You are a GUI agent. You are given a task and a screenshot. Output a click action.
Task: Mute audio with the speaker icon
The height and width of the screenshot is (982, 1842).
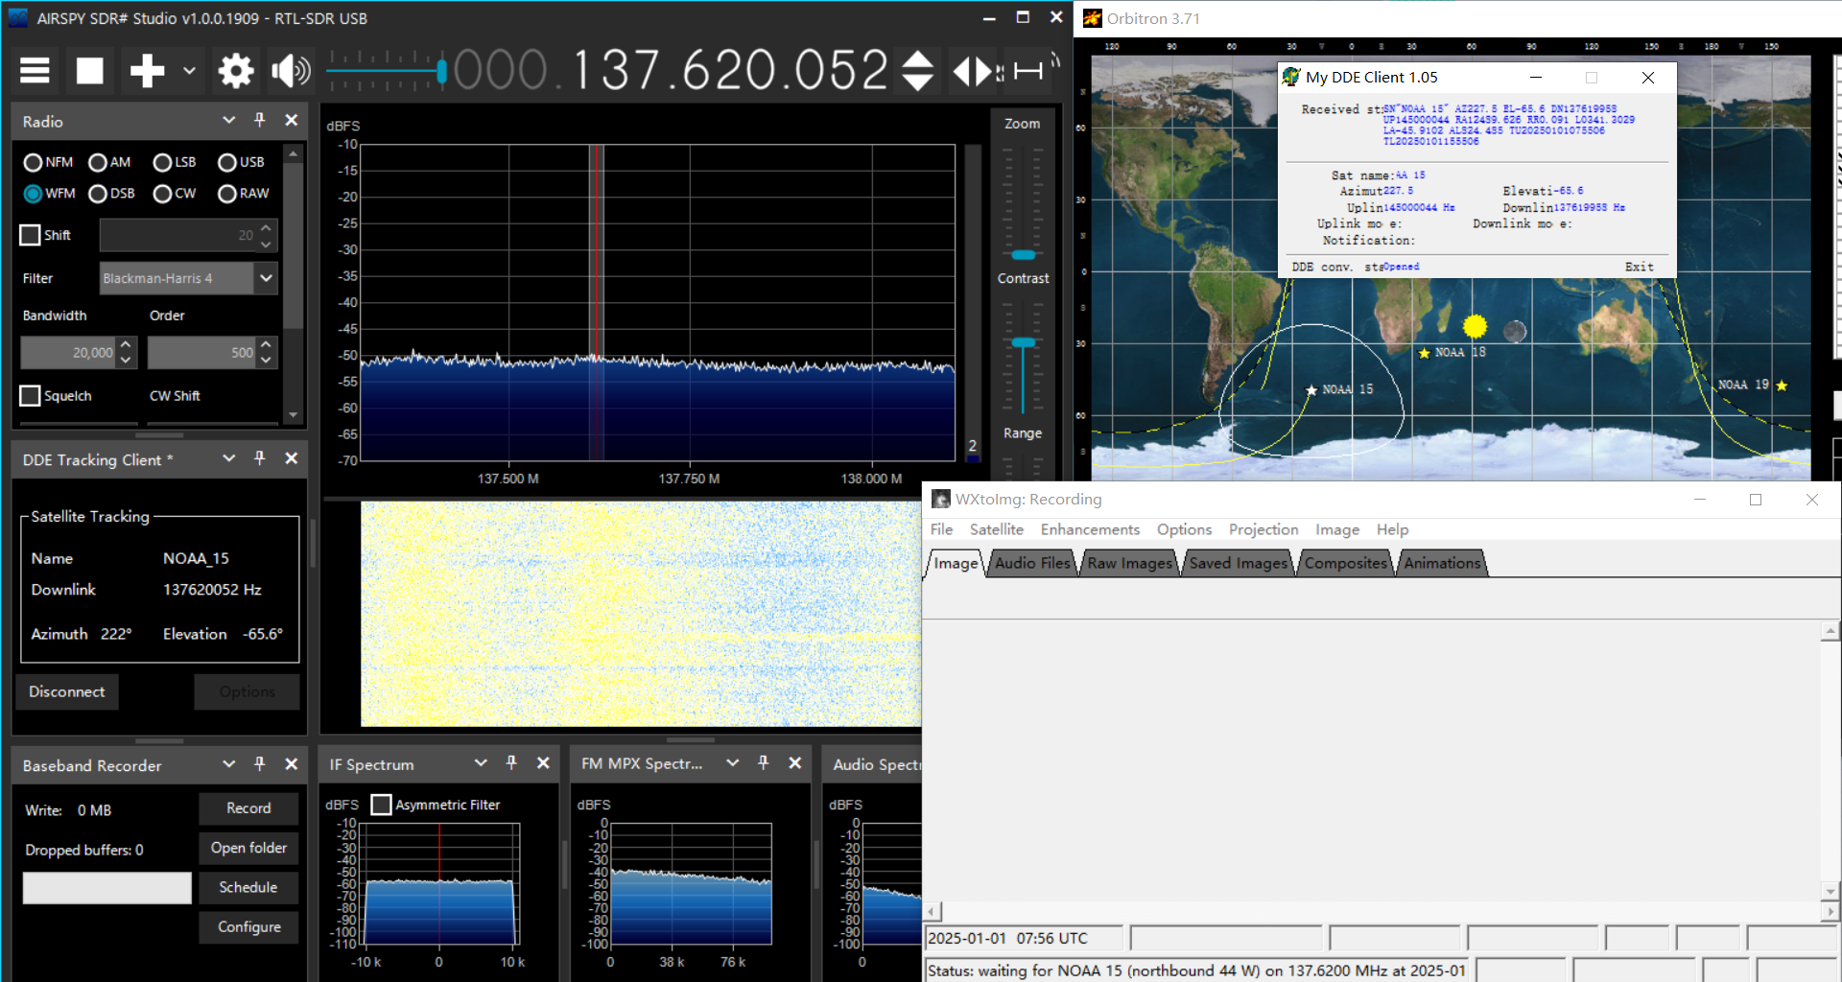(x=290, y=71)
